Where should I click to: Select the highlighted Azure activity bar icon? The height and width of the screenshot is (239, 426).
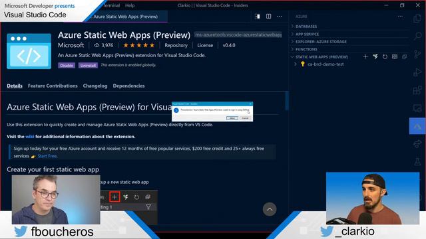[x=417, y=126]
